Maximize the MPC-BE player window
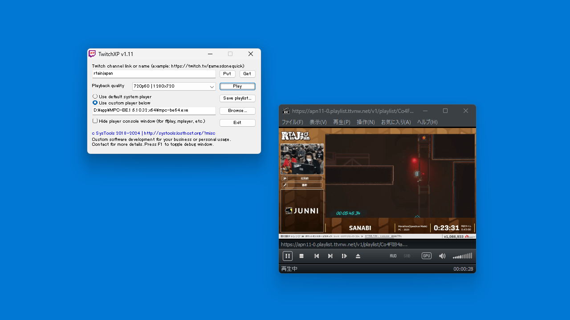The image size is (570, 320). [445, 111]
